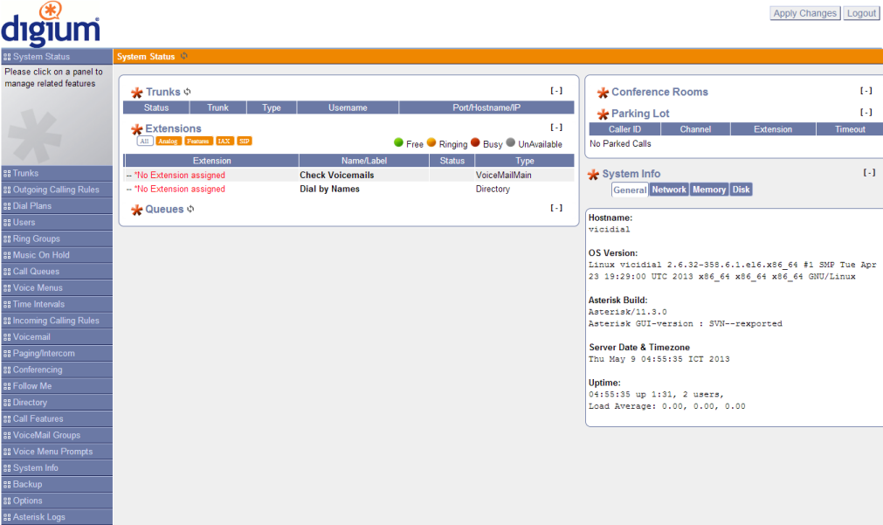Click the Conference Rooms panel heading
Screen dimensions: 883x525
pos(659,92)
